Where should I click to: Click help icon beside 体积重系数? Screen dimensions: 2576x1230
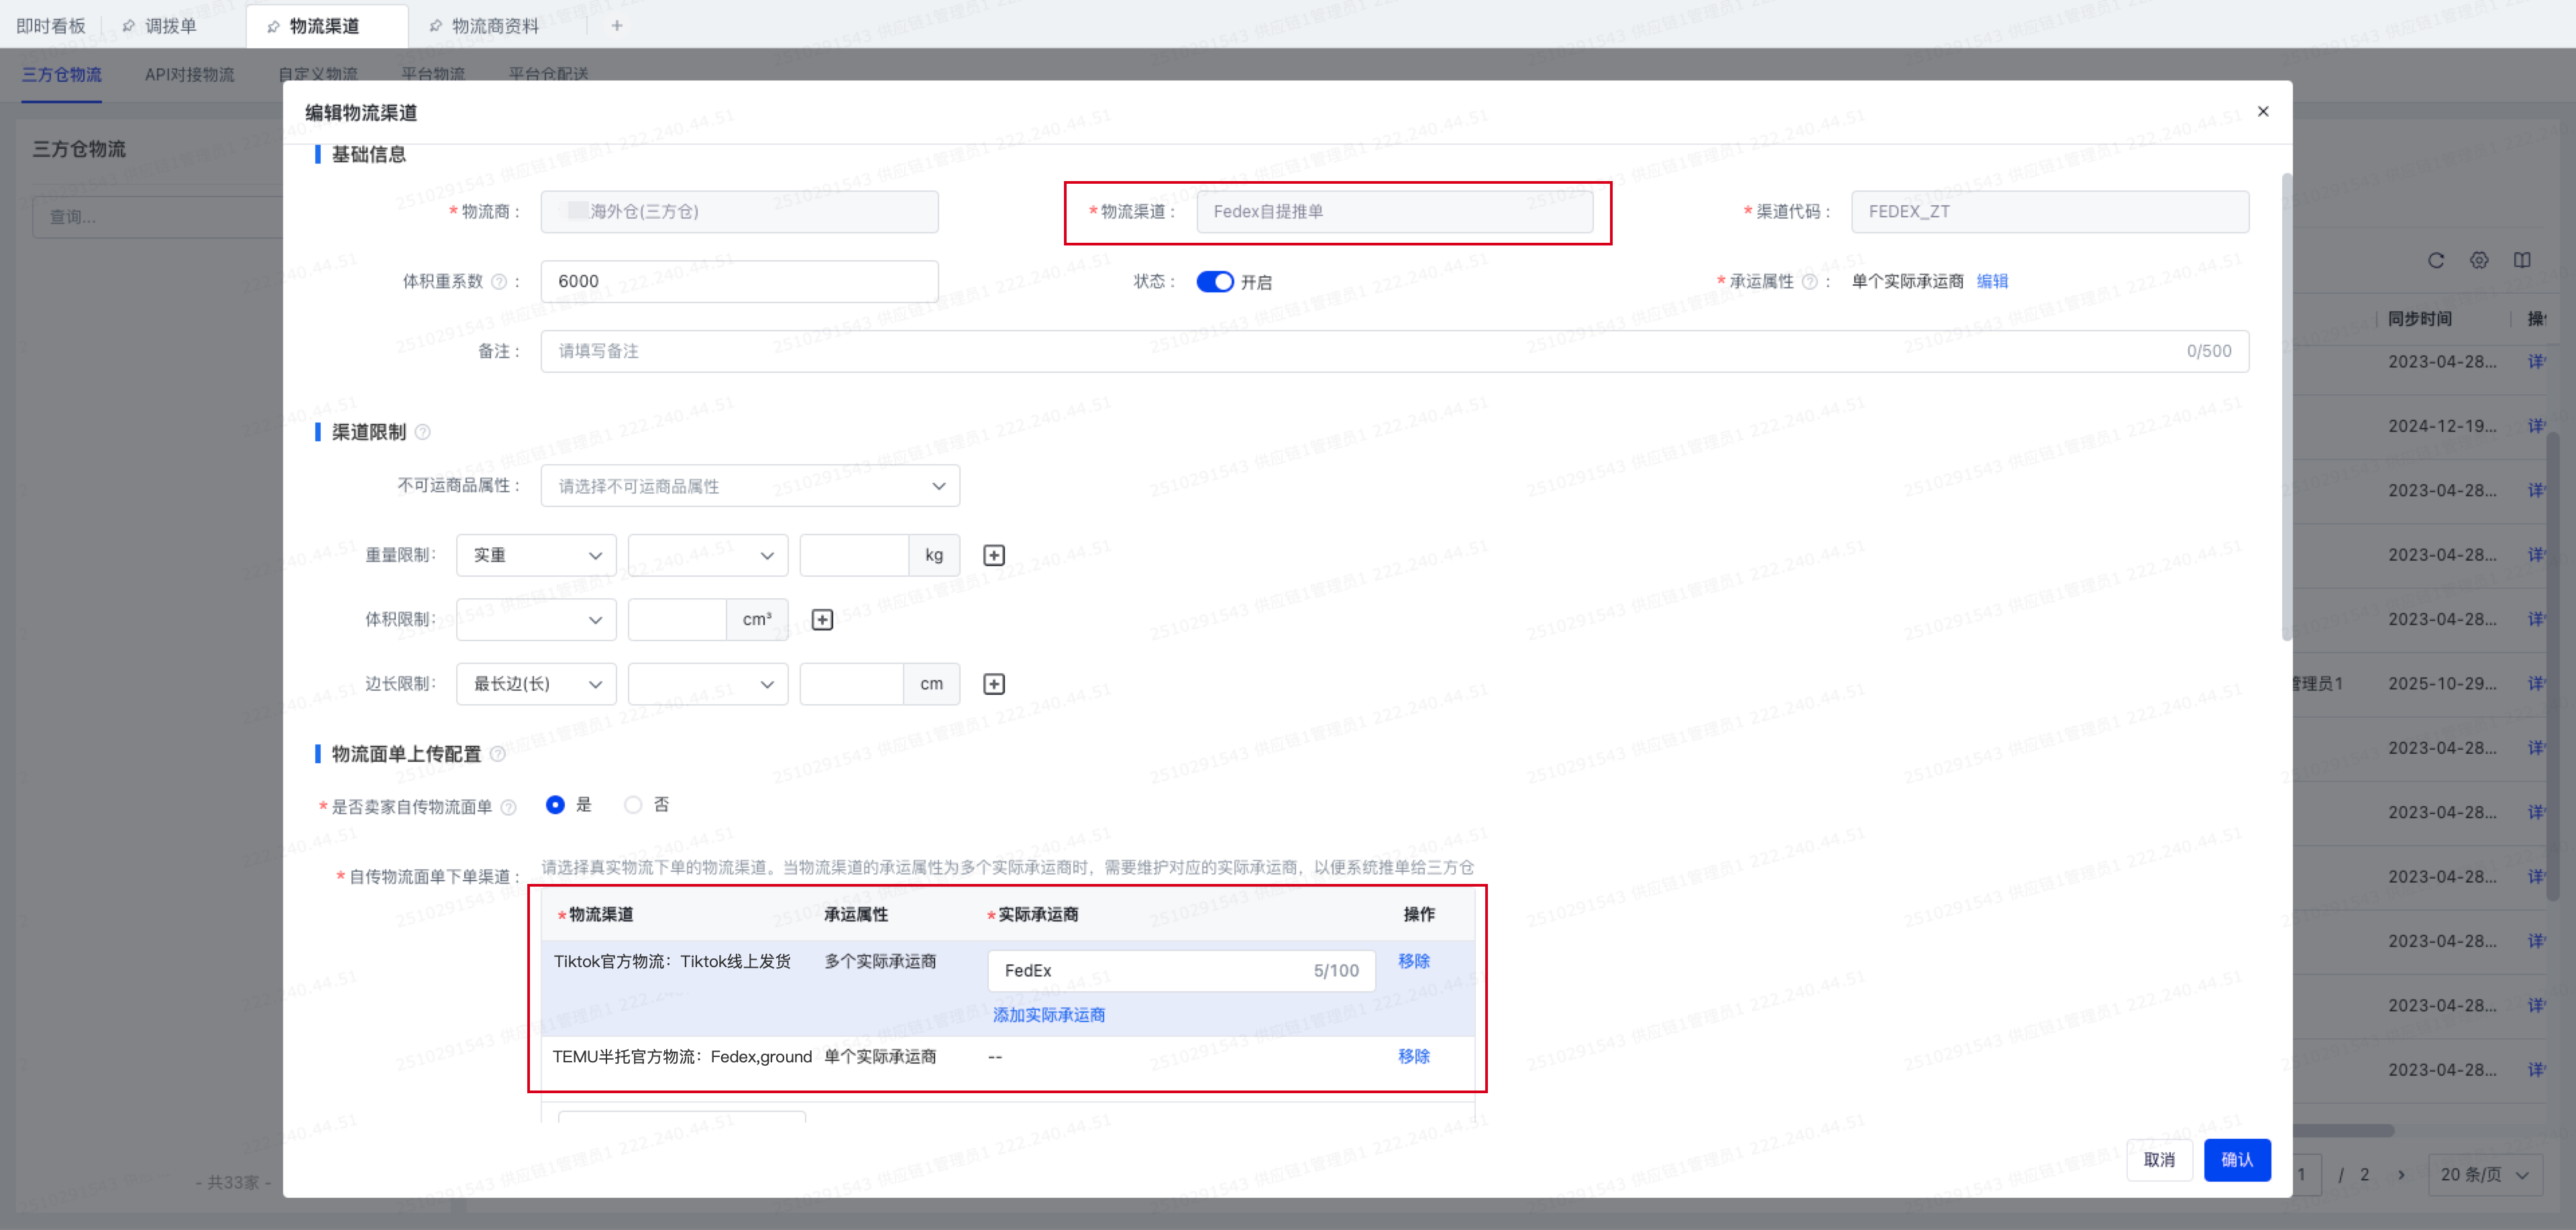(x=499, y=282)
